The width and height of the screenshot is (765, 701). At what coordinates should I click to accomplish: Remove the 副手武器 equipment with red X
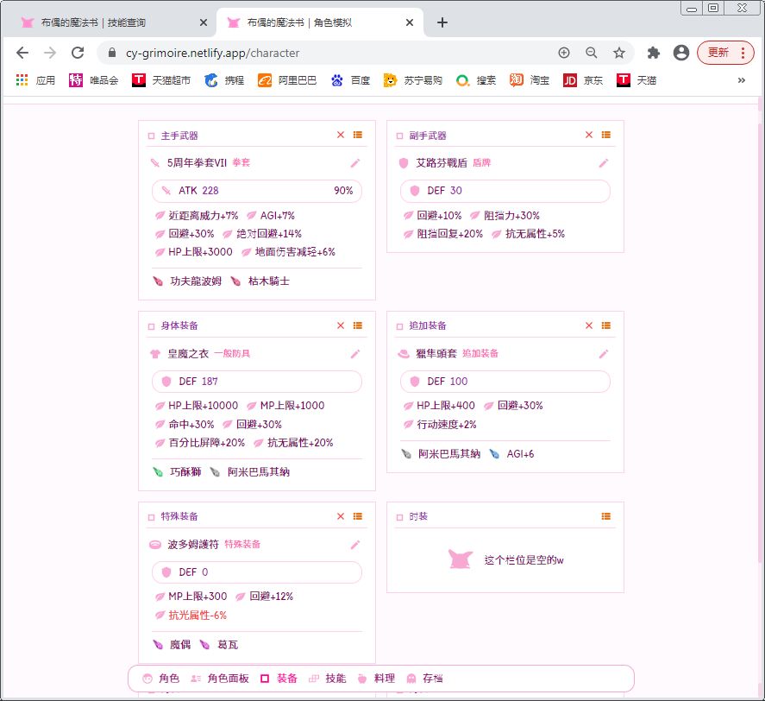pos(589,135)
